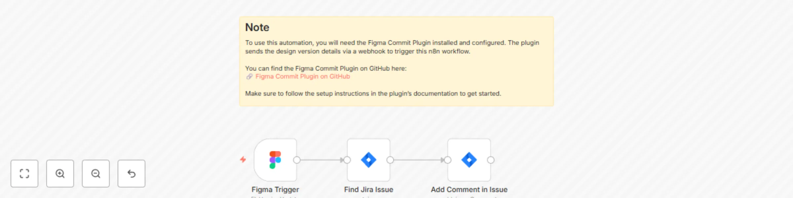Viewport: 793px width, 198px height.
Task: Click the Note heading in the yellow box
Action: [257, 27]
